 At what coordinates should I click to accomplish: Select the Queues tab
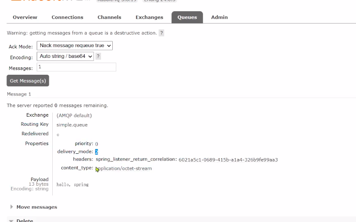coord(187,17)
